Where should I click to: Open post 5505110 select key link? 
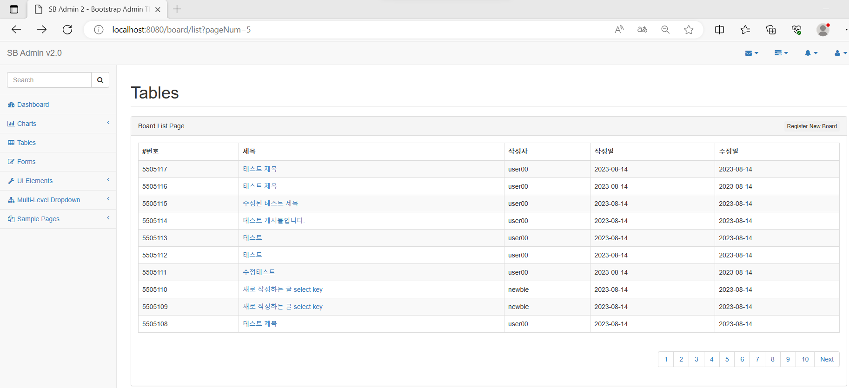point(283,289)
